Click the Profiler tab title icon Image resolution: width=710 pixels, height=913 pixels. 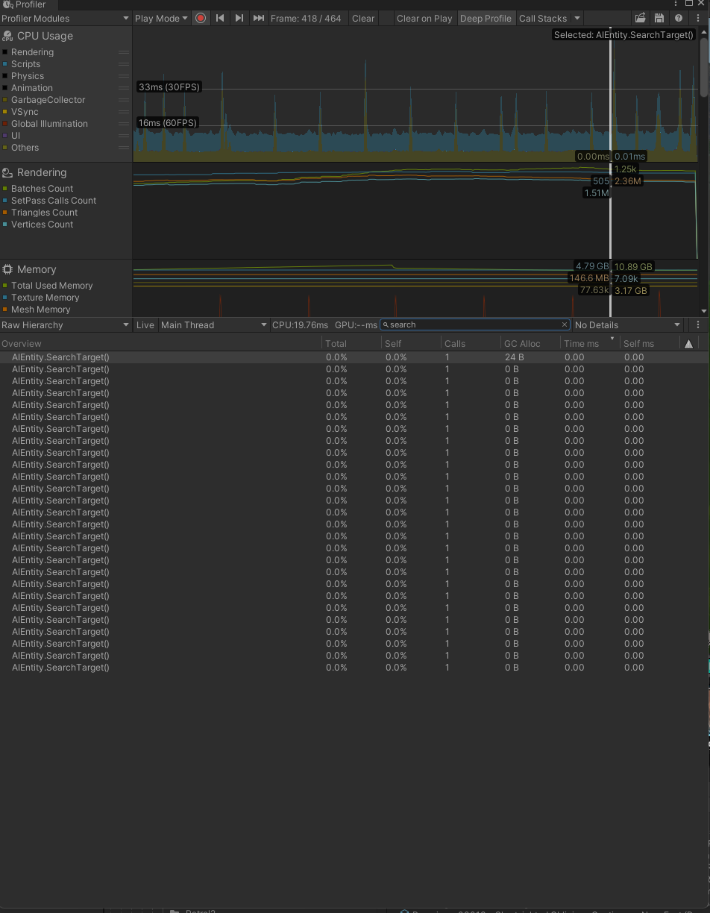(7, 4)
